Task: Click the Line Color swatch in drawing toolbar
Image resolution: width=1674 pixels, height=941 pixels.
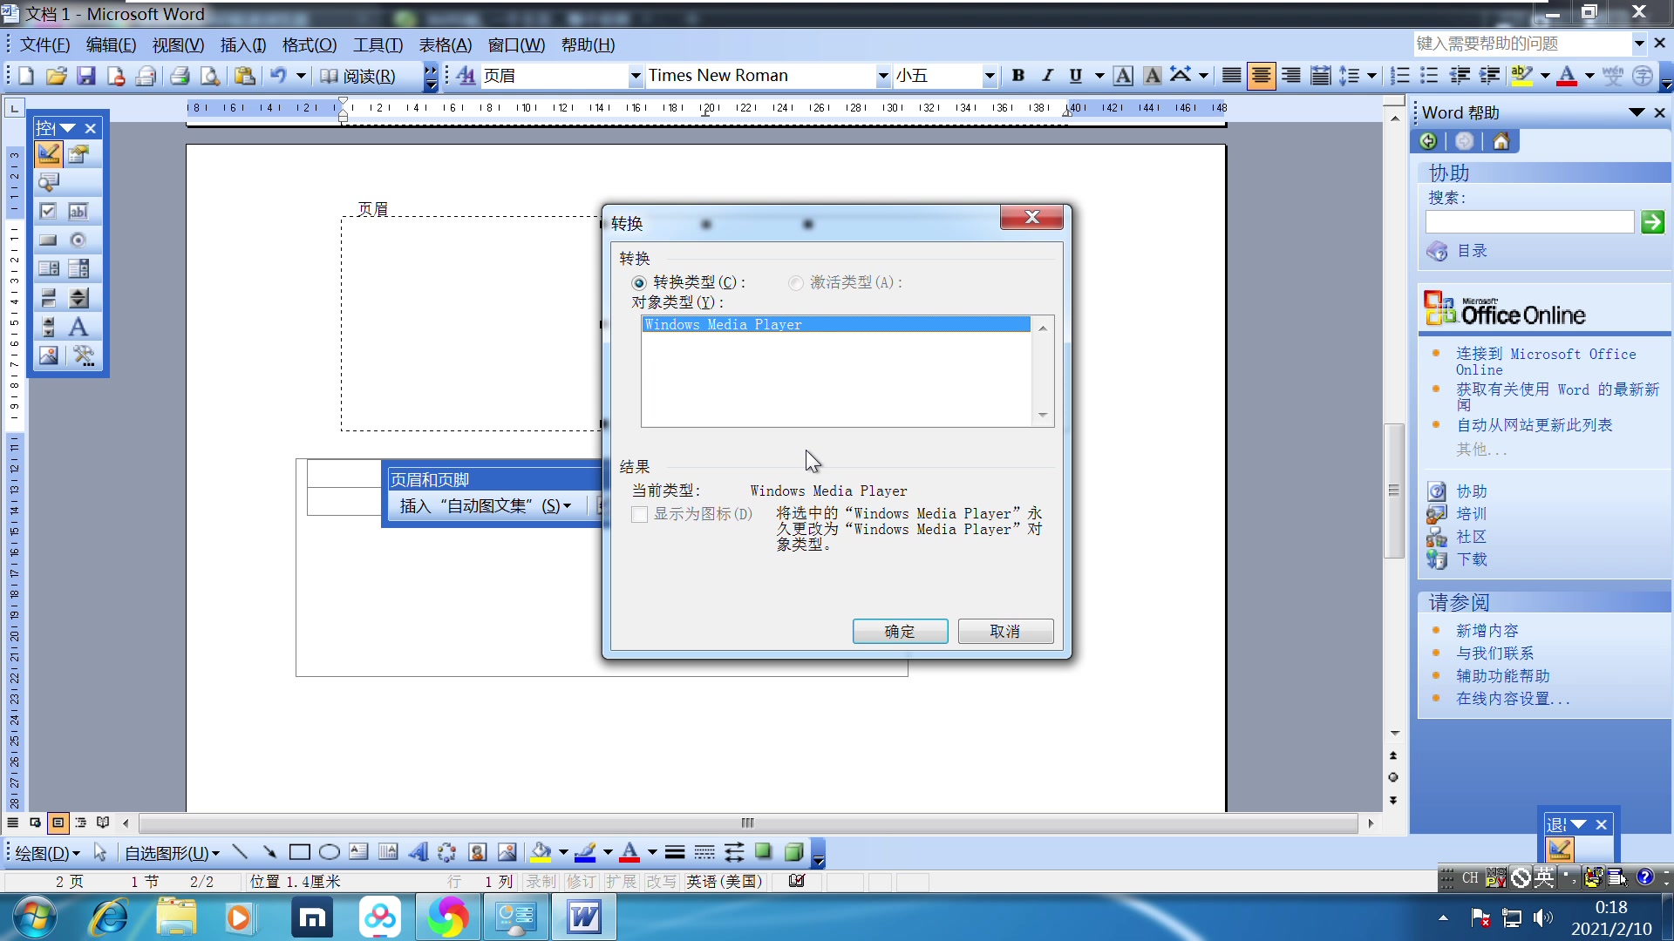Action: (585, 852)
